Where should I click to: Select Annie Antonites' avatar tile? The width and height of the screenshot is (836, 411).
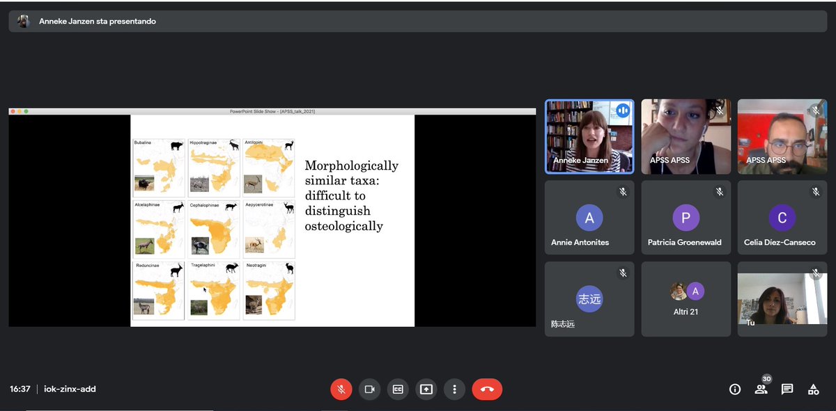coord(589,217)
